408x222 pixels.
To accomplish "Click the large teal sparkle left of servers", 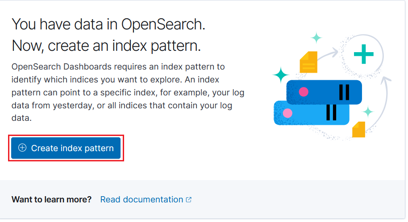I will click(x=281, y=75).
